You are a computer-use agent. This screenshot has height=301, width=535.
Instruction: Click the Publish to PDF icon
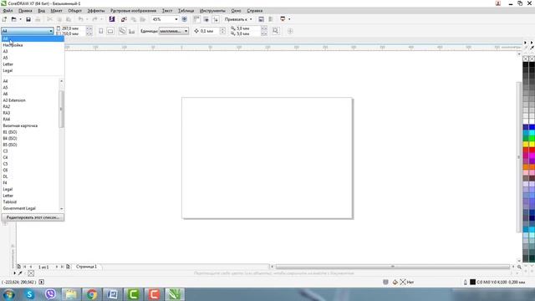pyautogui.click(x=143, y=19)
